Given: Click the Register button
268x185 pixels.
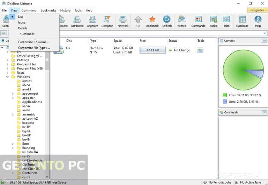Looking at the screenshot, I should [257, 10].
